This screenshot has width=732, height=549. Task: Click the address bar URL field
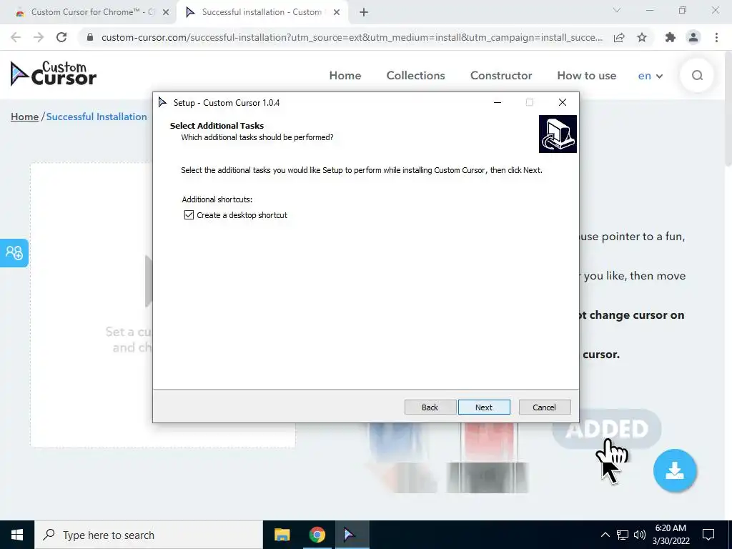point(352,37)
